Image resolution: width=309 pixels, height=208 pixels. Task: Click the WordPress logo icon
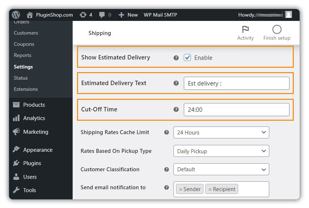pyautogui.click(x=16, y=15)
